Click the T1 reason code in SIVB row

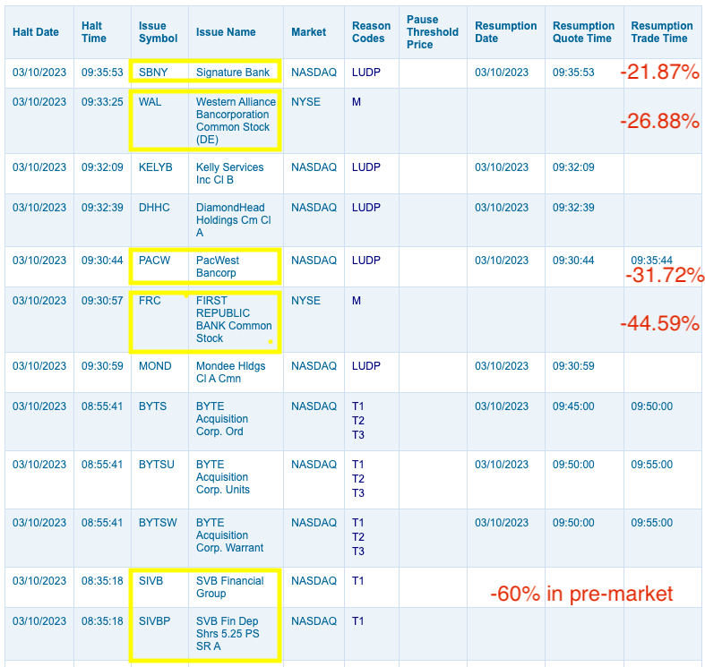click(358, 581)
